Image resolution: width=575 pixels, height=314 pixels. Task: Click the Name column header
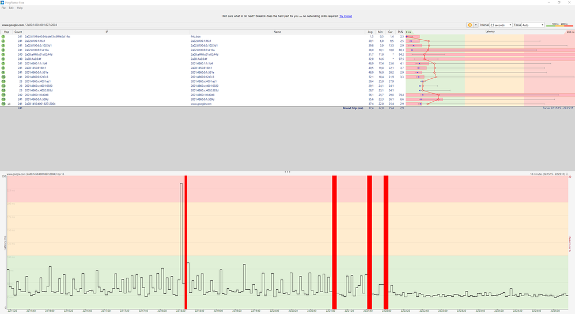coord(277,32)
